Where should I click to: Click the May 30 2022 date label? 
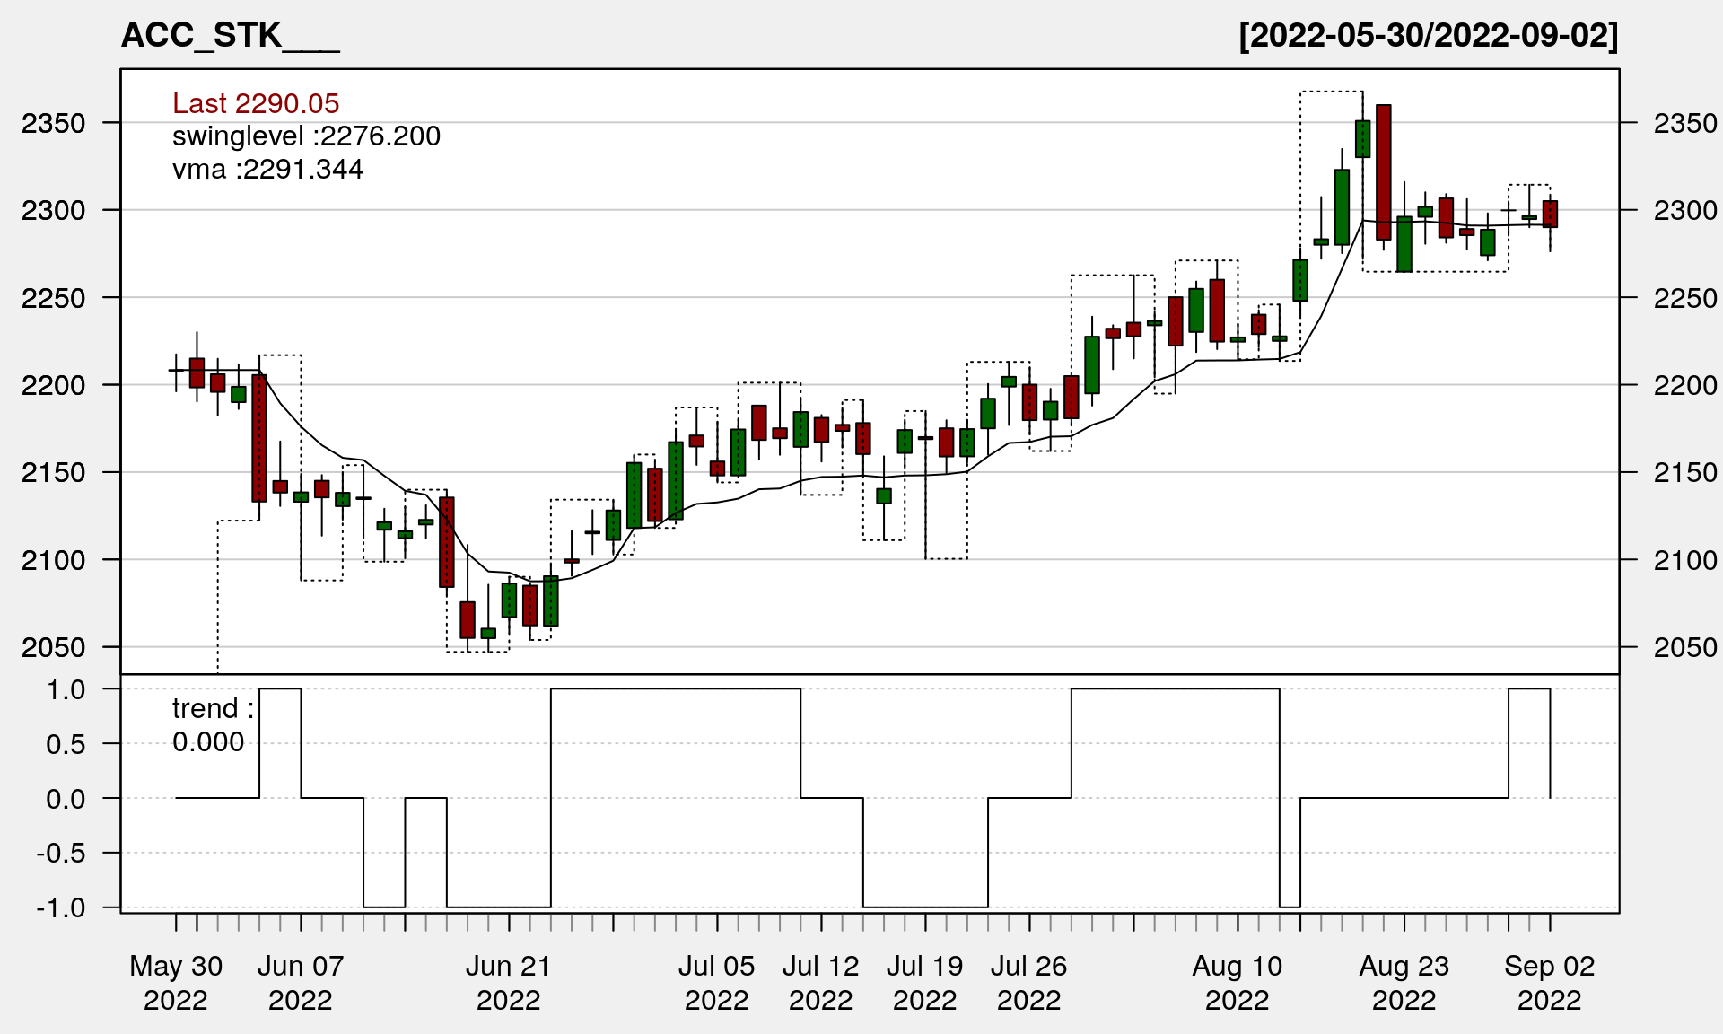[176, 982]
